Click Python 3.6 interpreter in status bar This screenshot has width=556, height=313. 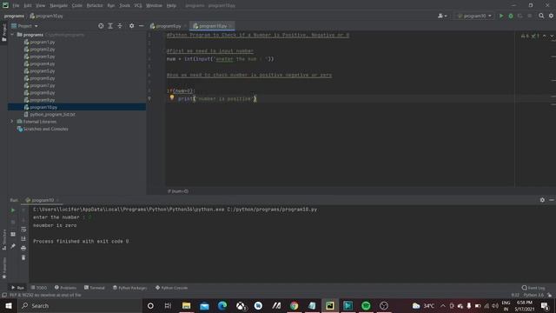point(533,295)
